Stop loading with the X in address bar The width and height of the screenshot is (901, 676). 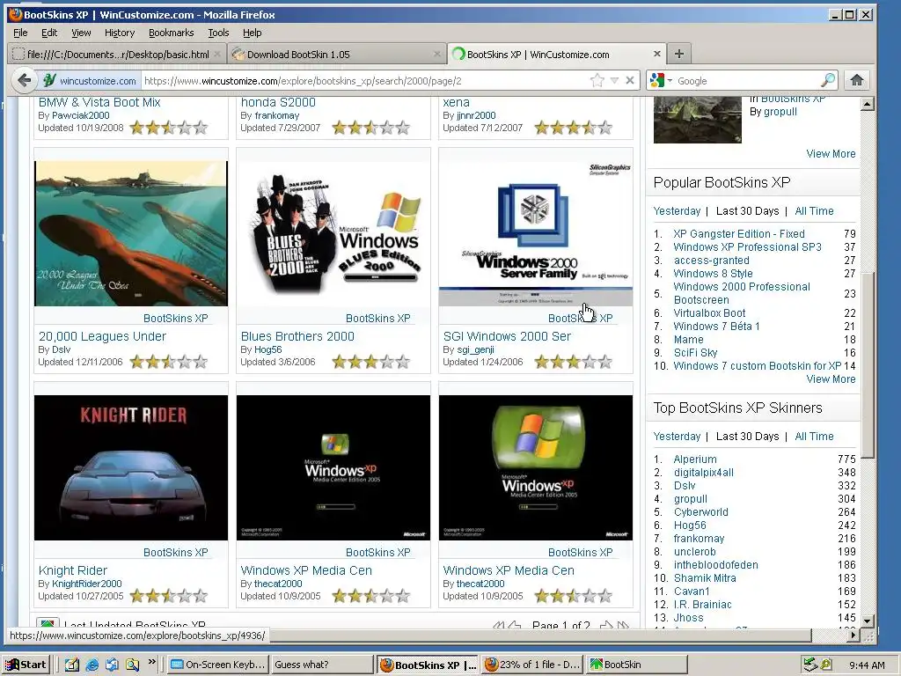(x=630, y=80)
